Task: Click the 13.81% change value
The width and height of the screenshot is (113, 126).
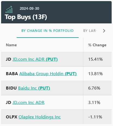Action: pos(96,74)
